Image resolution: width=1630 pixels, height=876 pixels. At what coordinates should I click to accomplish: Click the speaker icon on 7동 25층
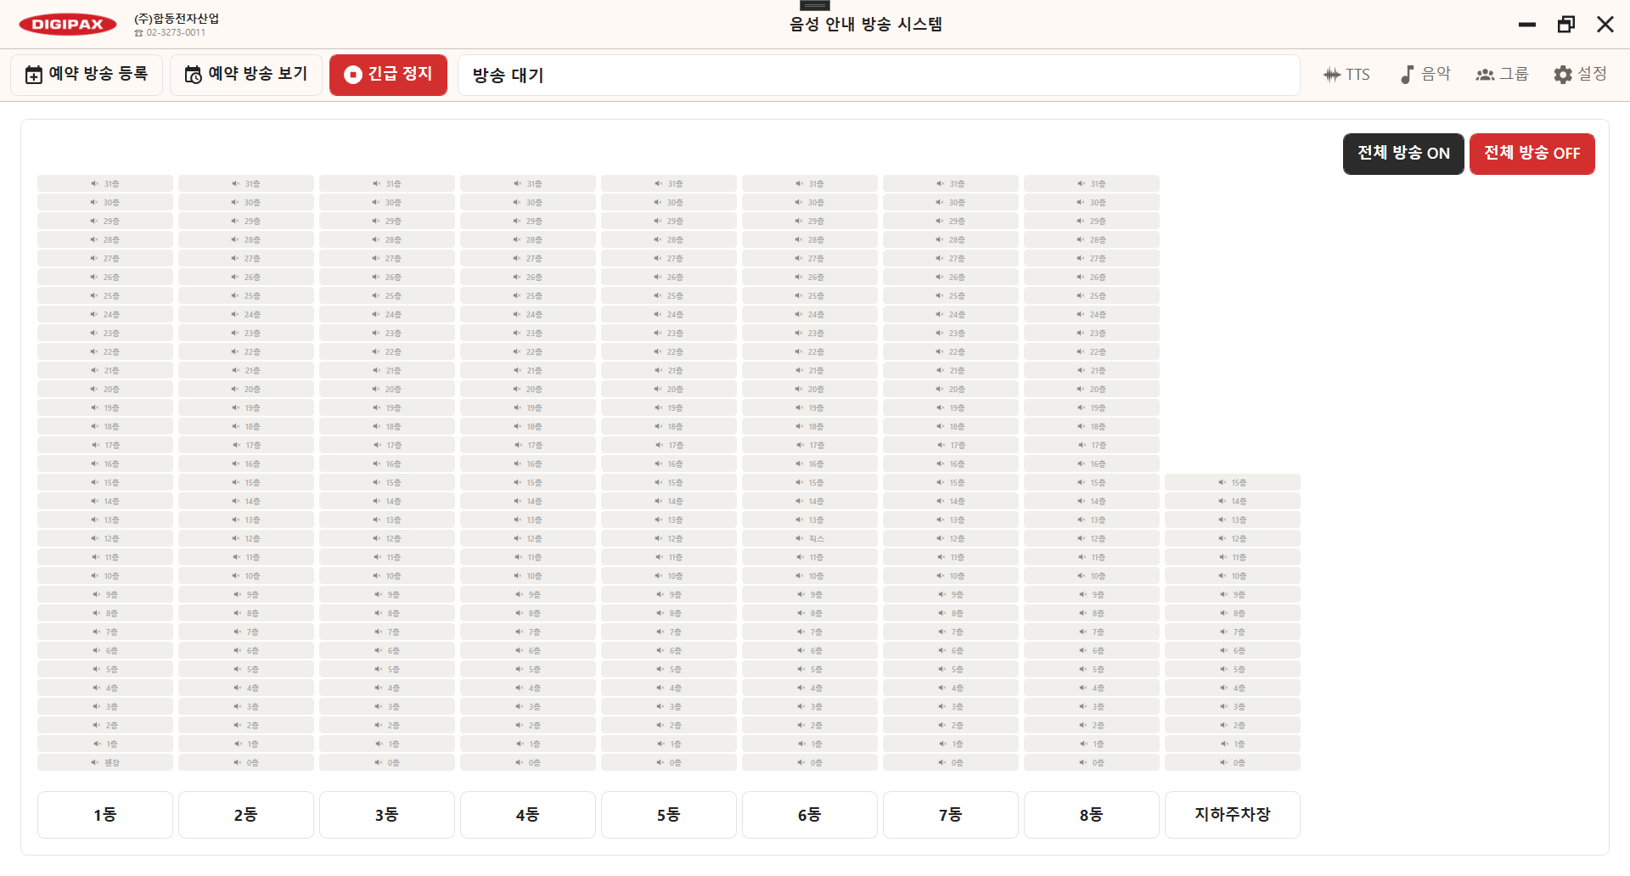click(x=941, y=295)
